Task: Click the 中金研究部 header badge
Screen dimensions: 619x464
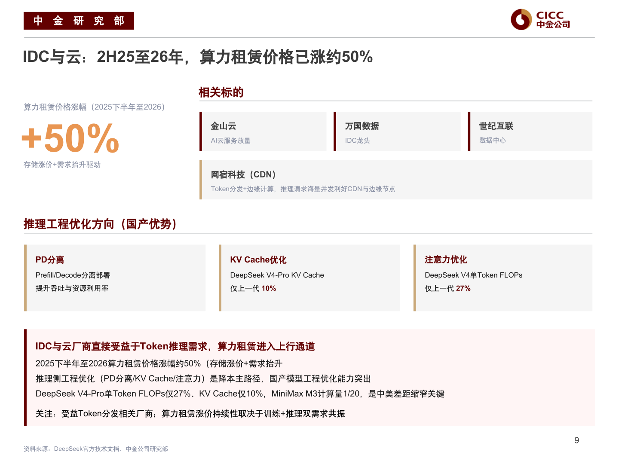Action: tap(79, 21)
